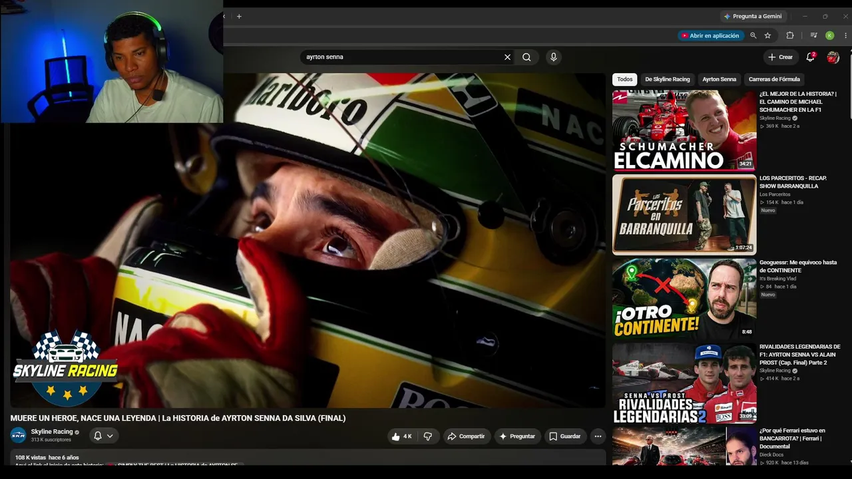The height and width of the screenshot is (479, 852).
Task: Expand the video description box
Action: pos(308,458)
